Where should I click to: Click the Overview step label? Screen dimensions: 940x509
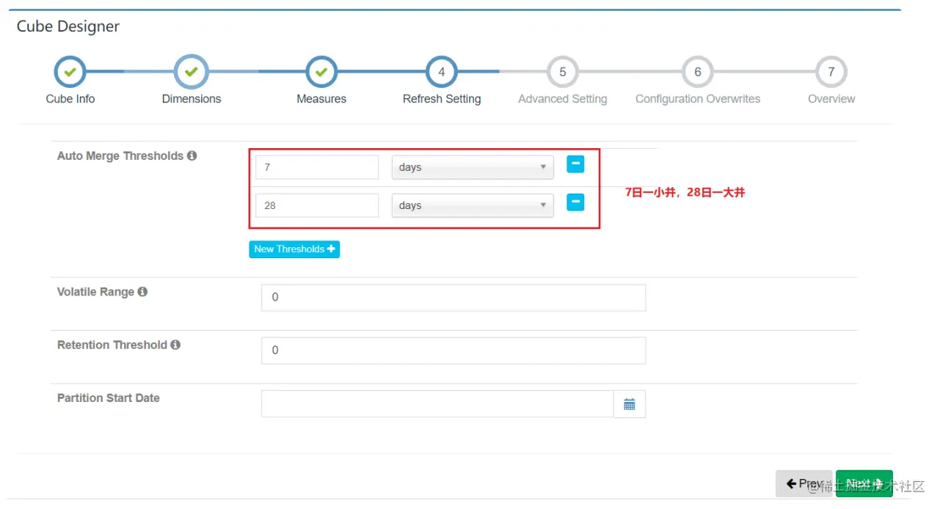(x=831, y=99)
